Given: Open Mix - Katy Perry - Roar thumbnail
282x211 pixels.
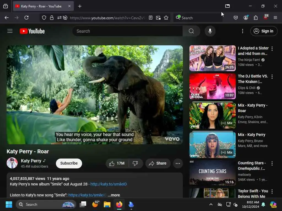Looking at the screenshot, I should [x=212, y=116].
